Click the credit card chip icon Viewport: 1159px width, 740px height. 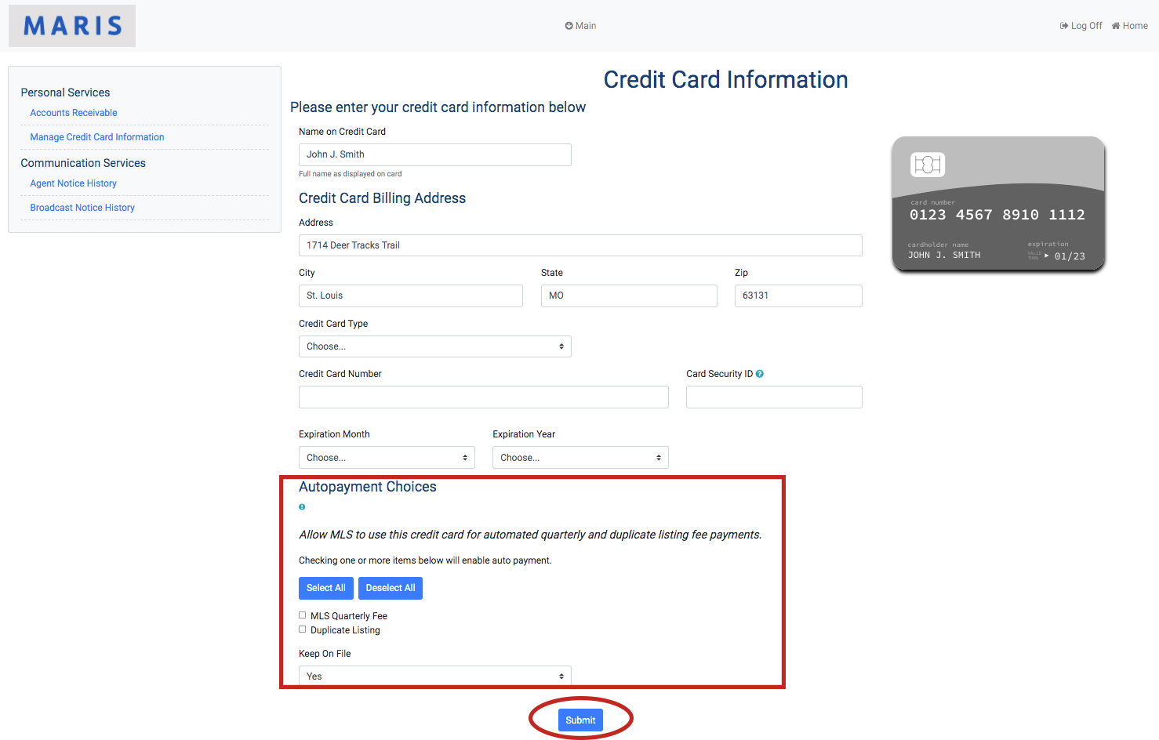point(928,165)
